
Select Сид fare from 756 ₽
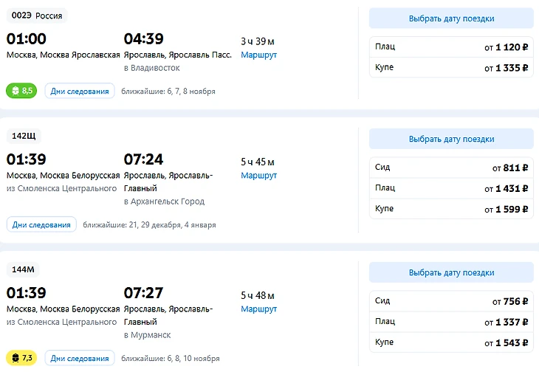451,301
